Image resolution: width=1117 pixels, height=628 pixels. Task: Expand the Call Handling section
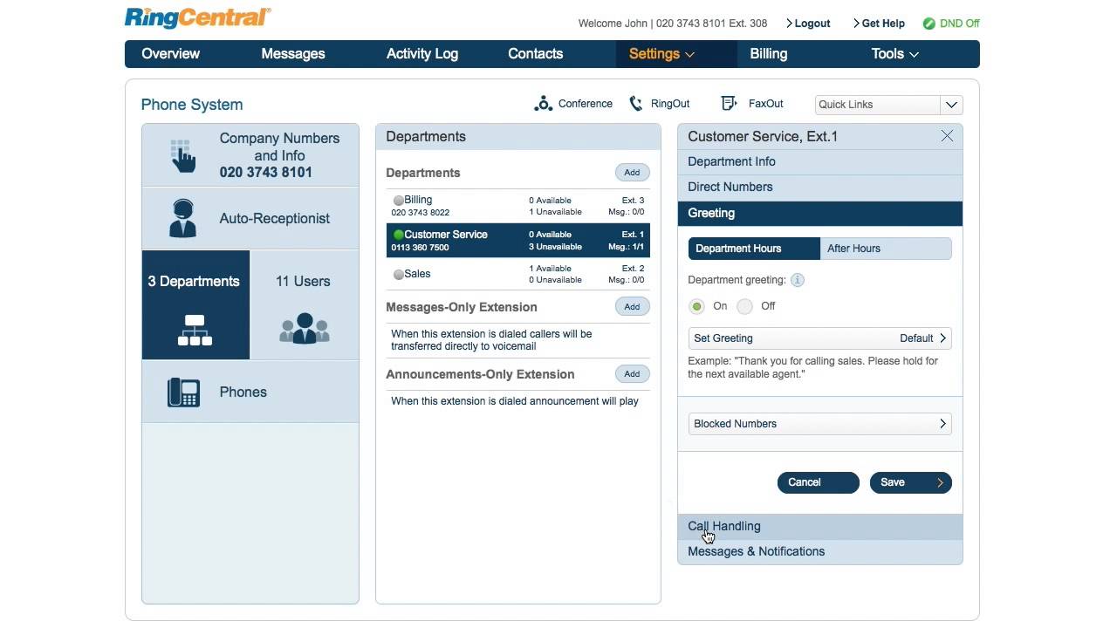pos(723,526)
